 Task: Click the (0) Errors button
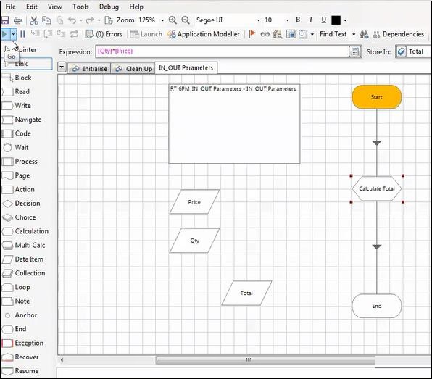tap(104, 34)
